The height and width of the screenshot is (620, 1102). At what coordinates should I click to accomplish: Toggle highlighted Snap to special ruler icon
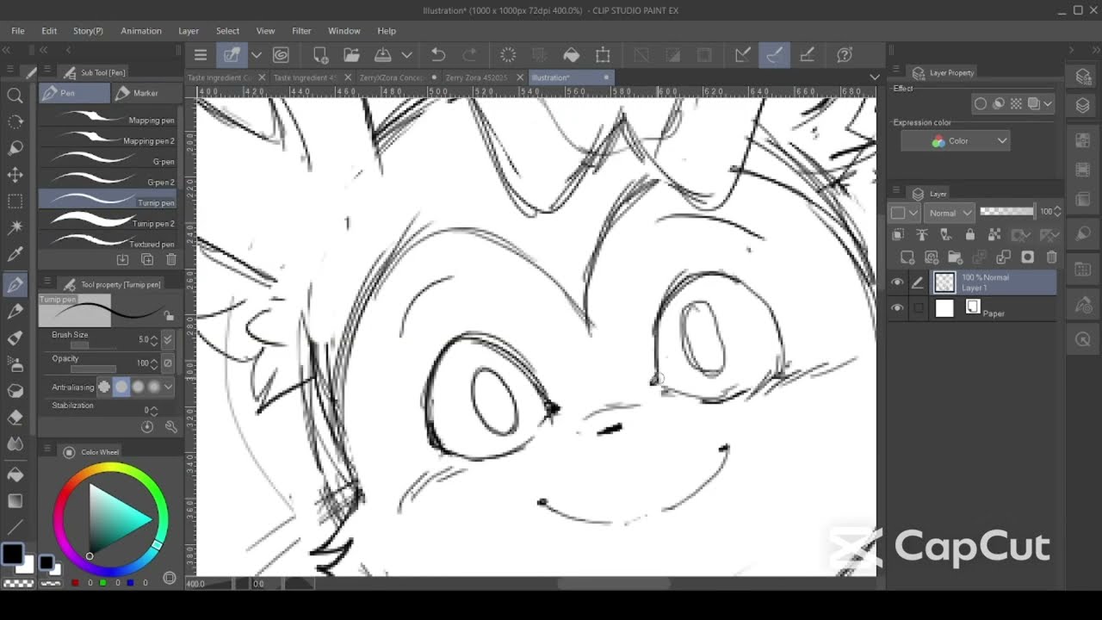coord(774,55)
